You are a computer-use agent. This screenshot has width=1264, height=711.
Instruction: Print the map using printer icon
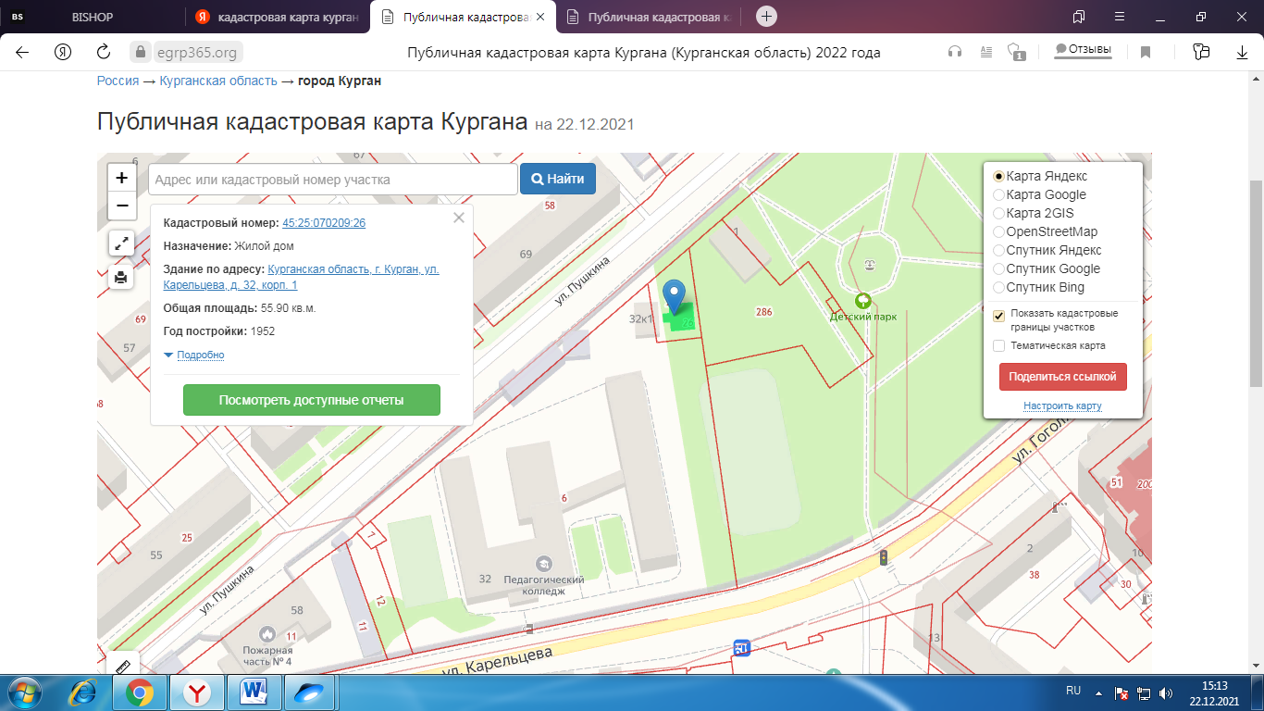[x=122, y=277]
